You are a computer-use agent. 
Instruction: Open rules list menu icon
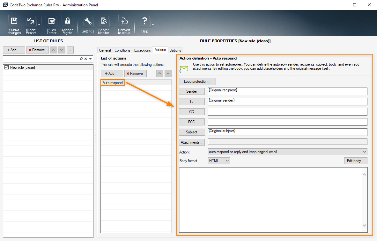(x=70, y=50)
